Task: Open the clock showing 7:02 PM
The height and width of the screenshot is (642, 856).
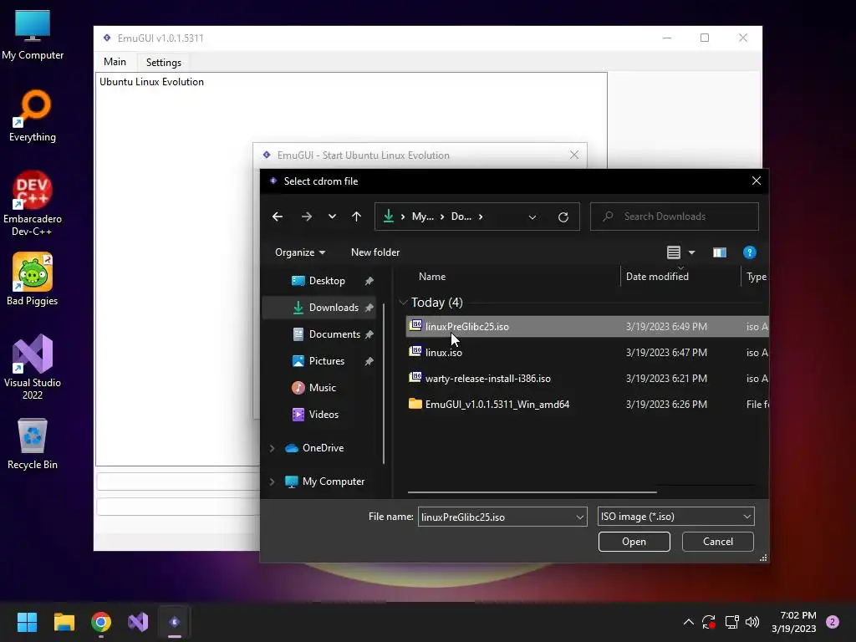Action: [x=794, y=622]
